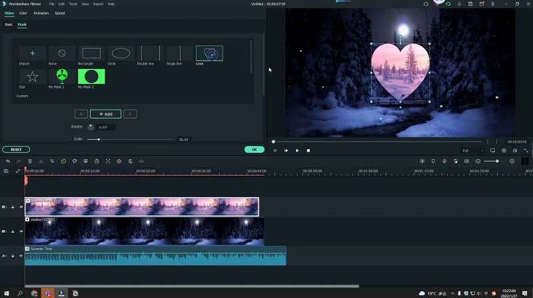The height and width of the screenshot is (298, 533).
Task: Click the delete trash icon in timeline toolbar
Action: tap(30, 161)
